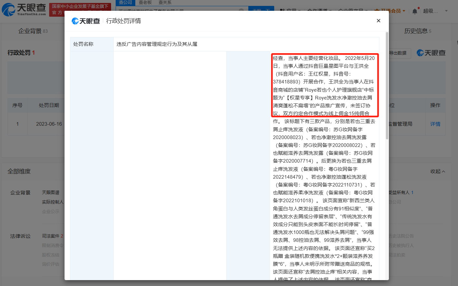The width and height of the screenshot is (458, 286).
Task: Switch to the 查老板 tab
Action: point(145,2)
